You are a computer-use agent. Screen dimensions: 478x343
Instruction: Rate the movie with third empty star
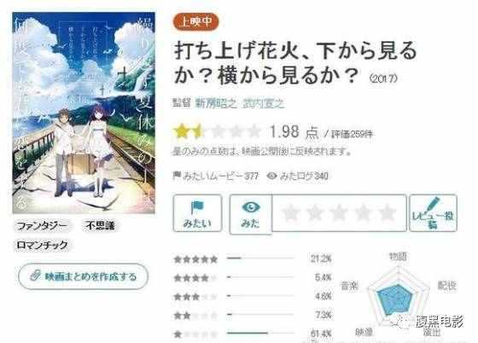(339, 212)
